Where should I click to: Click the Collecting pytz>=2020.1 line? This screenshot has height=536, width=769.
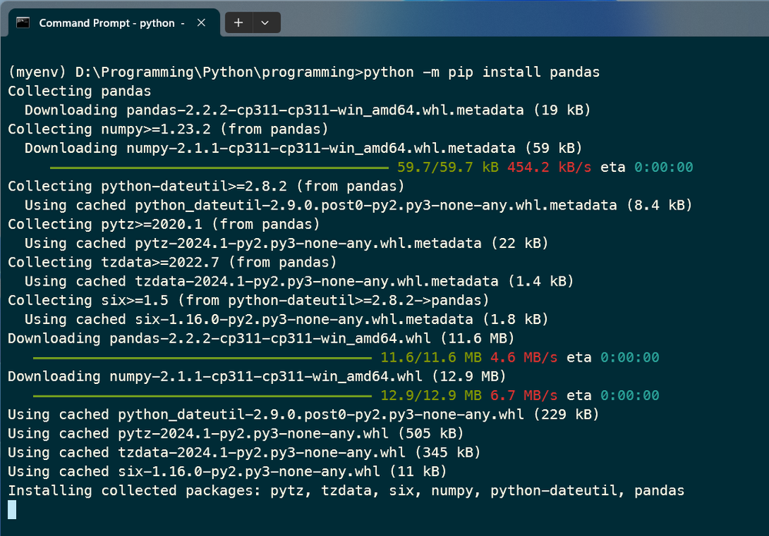[x=164, y=224]
